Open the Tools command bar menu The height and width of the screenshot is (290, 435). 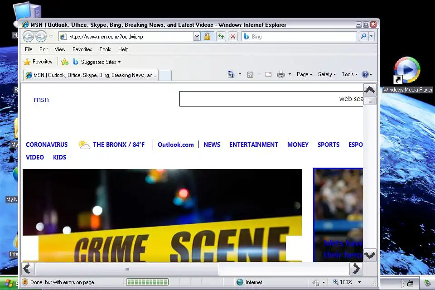tap(349, 74)
